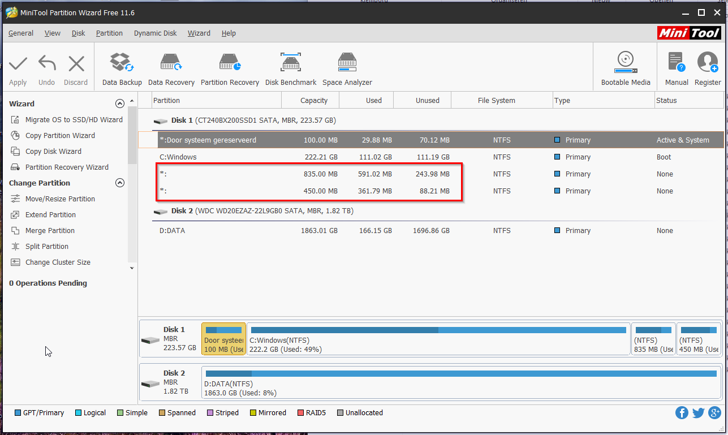Launch the Copy Disk Wizard
The height and width of the screenshot is (435, 728).
pyautogui.click(x=46, y=152)
